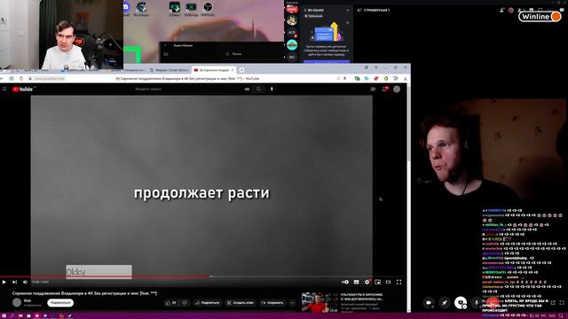This screenshot has width=568, height=319.
Task: Start voice search with the microphone icon
Action: tap(272, 89)
